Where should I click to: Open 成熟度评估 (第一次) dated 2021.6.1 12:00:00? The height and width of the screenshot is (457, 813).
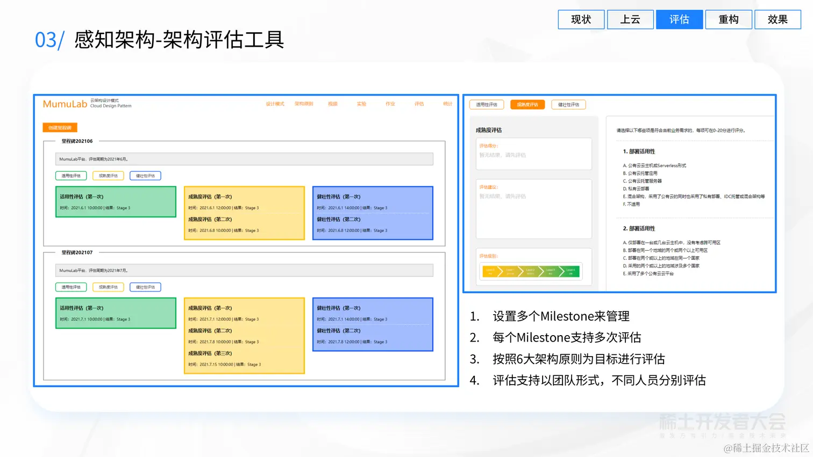tap(244, 202)
